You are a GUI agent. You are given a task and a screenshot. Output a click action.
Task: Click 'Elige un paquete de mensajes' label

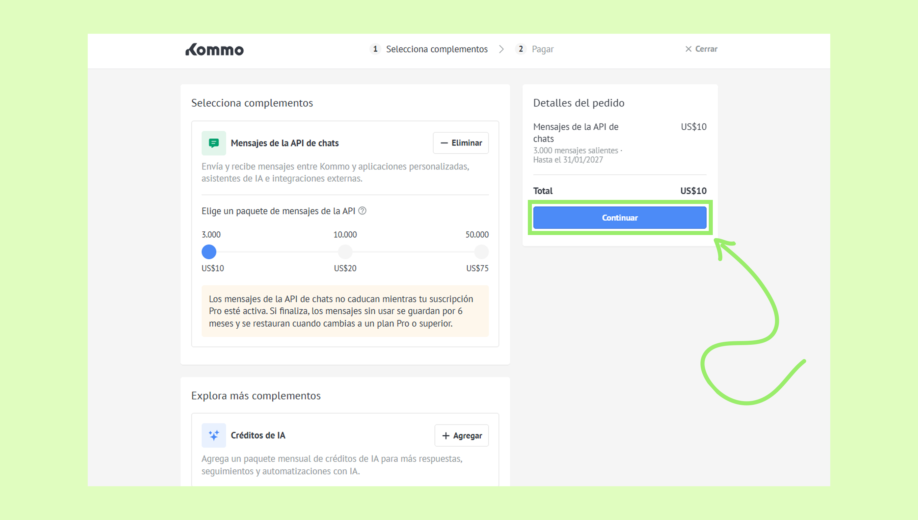point(278,211)
